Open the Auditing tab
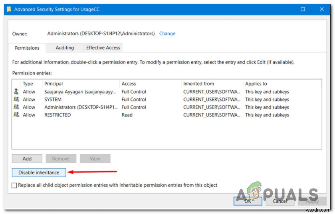 point(65,48)
